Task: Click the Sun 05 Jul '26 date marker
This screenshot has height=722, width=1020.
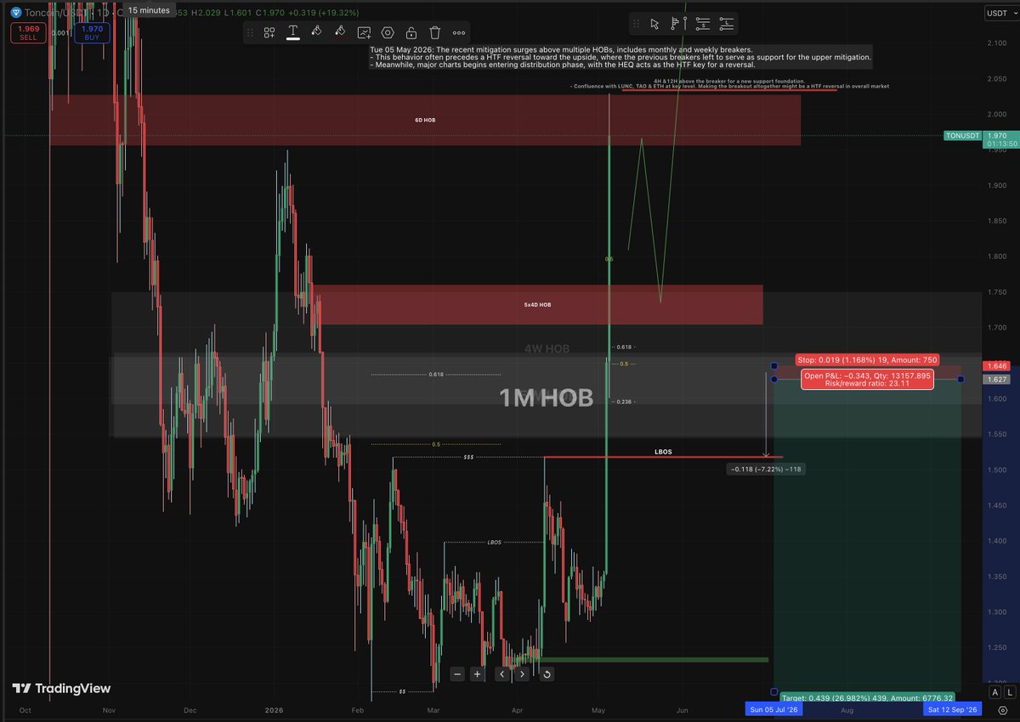Action: pos(773,708)
